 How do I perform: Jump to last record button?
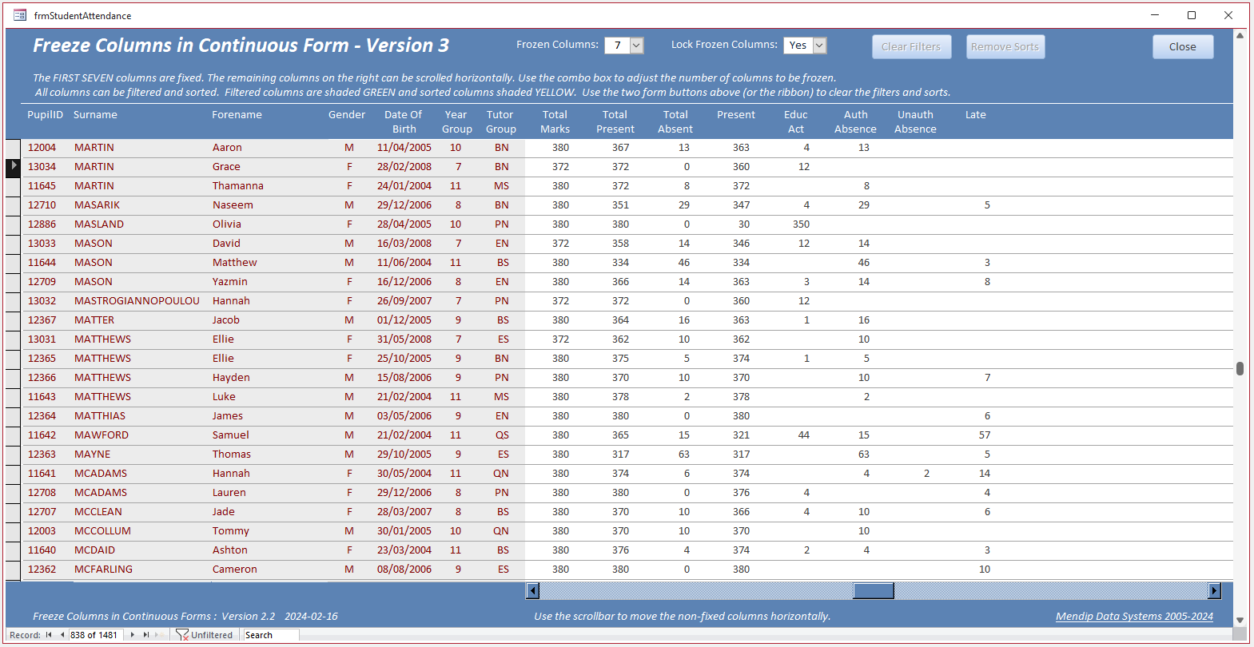tap(146, 635)
